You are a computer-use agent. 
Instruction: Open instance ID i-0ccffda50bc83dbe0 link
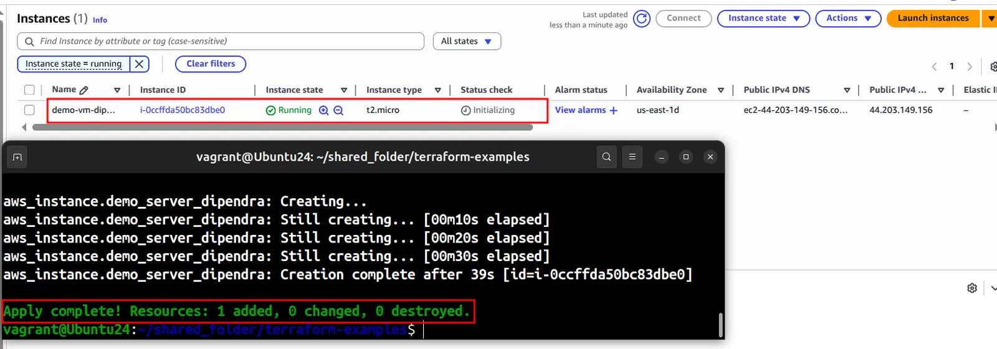(183, 110)
